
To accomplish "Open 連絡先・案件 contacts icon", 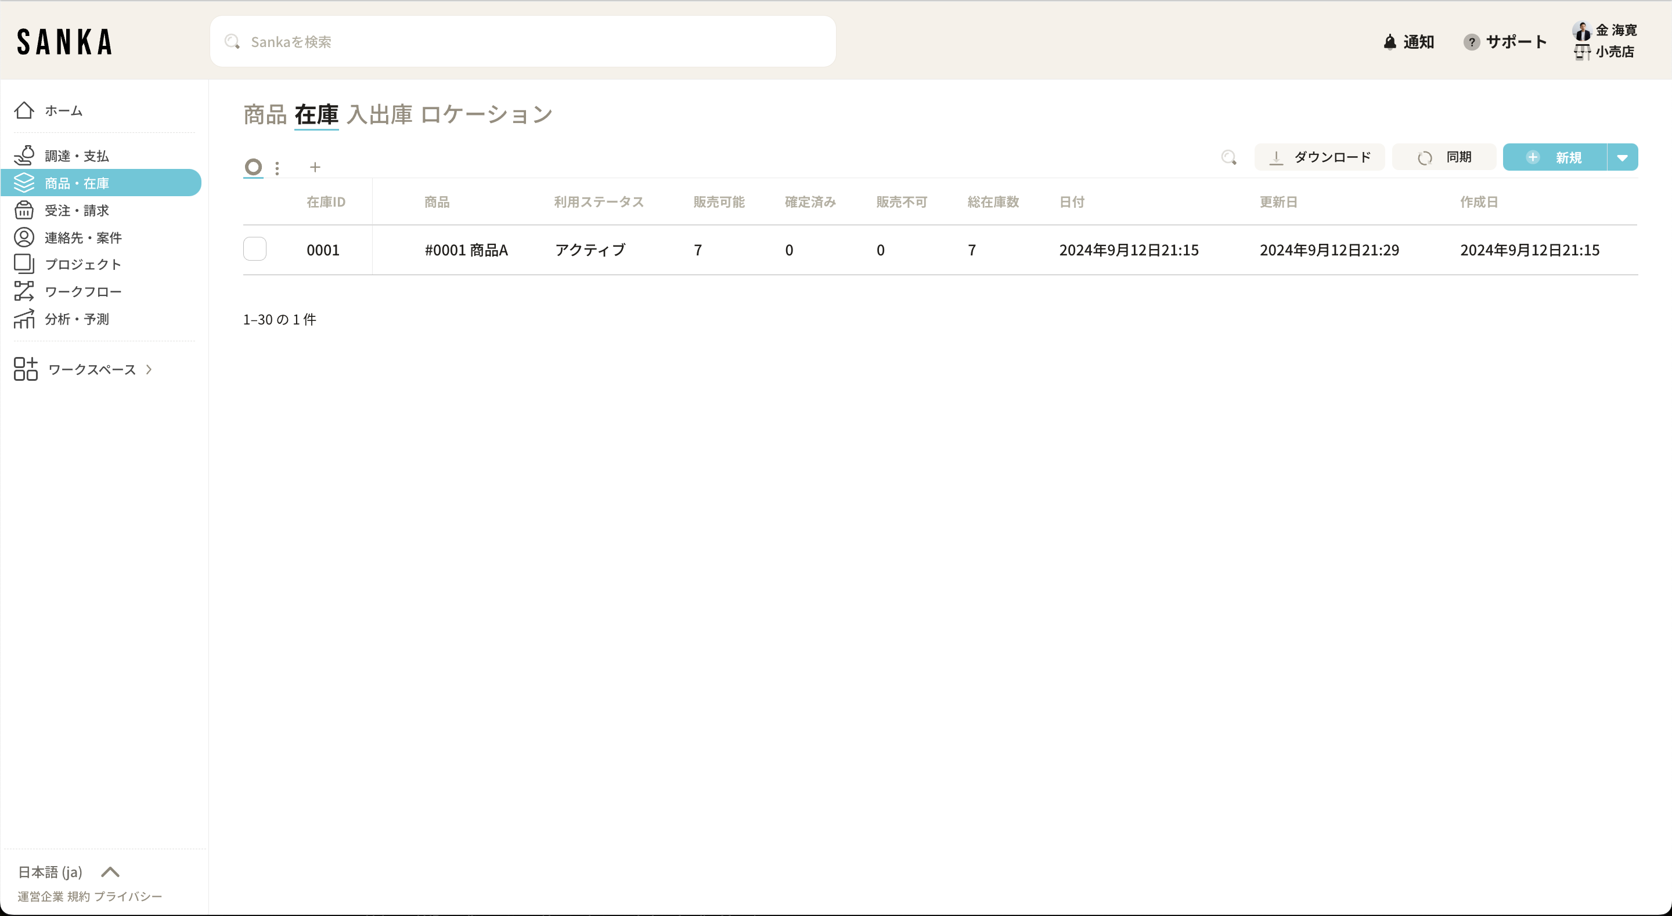I will [24, 237].
